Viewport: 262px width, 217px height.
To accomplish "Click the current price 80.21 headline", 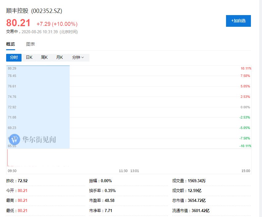I will click(18, 23).
